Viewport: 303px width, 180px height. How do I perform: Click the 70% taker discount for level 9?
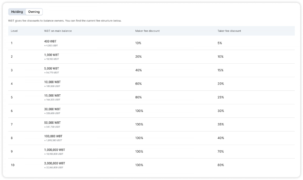tap(220, 151)
